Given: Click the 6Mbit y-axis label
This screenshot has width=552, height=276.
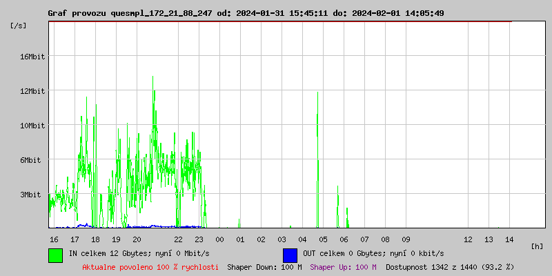Looking at the screenshot, I should pos(32,160).
